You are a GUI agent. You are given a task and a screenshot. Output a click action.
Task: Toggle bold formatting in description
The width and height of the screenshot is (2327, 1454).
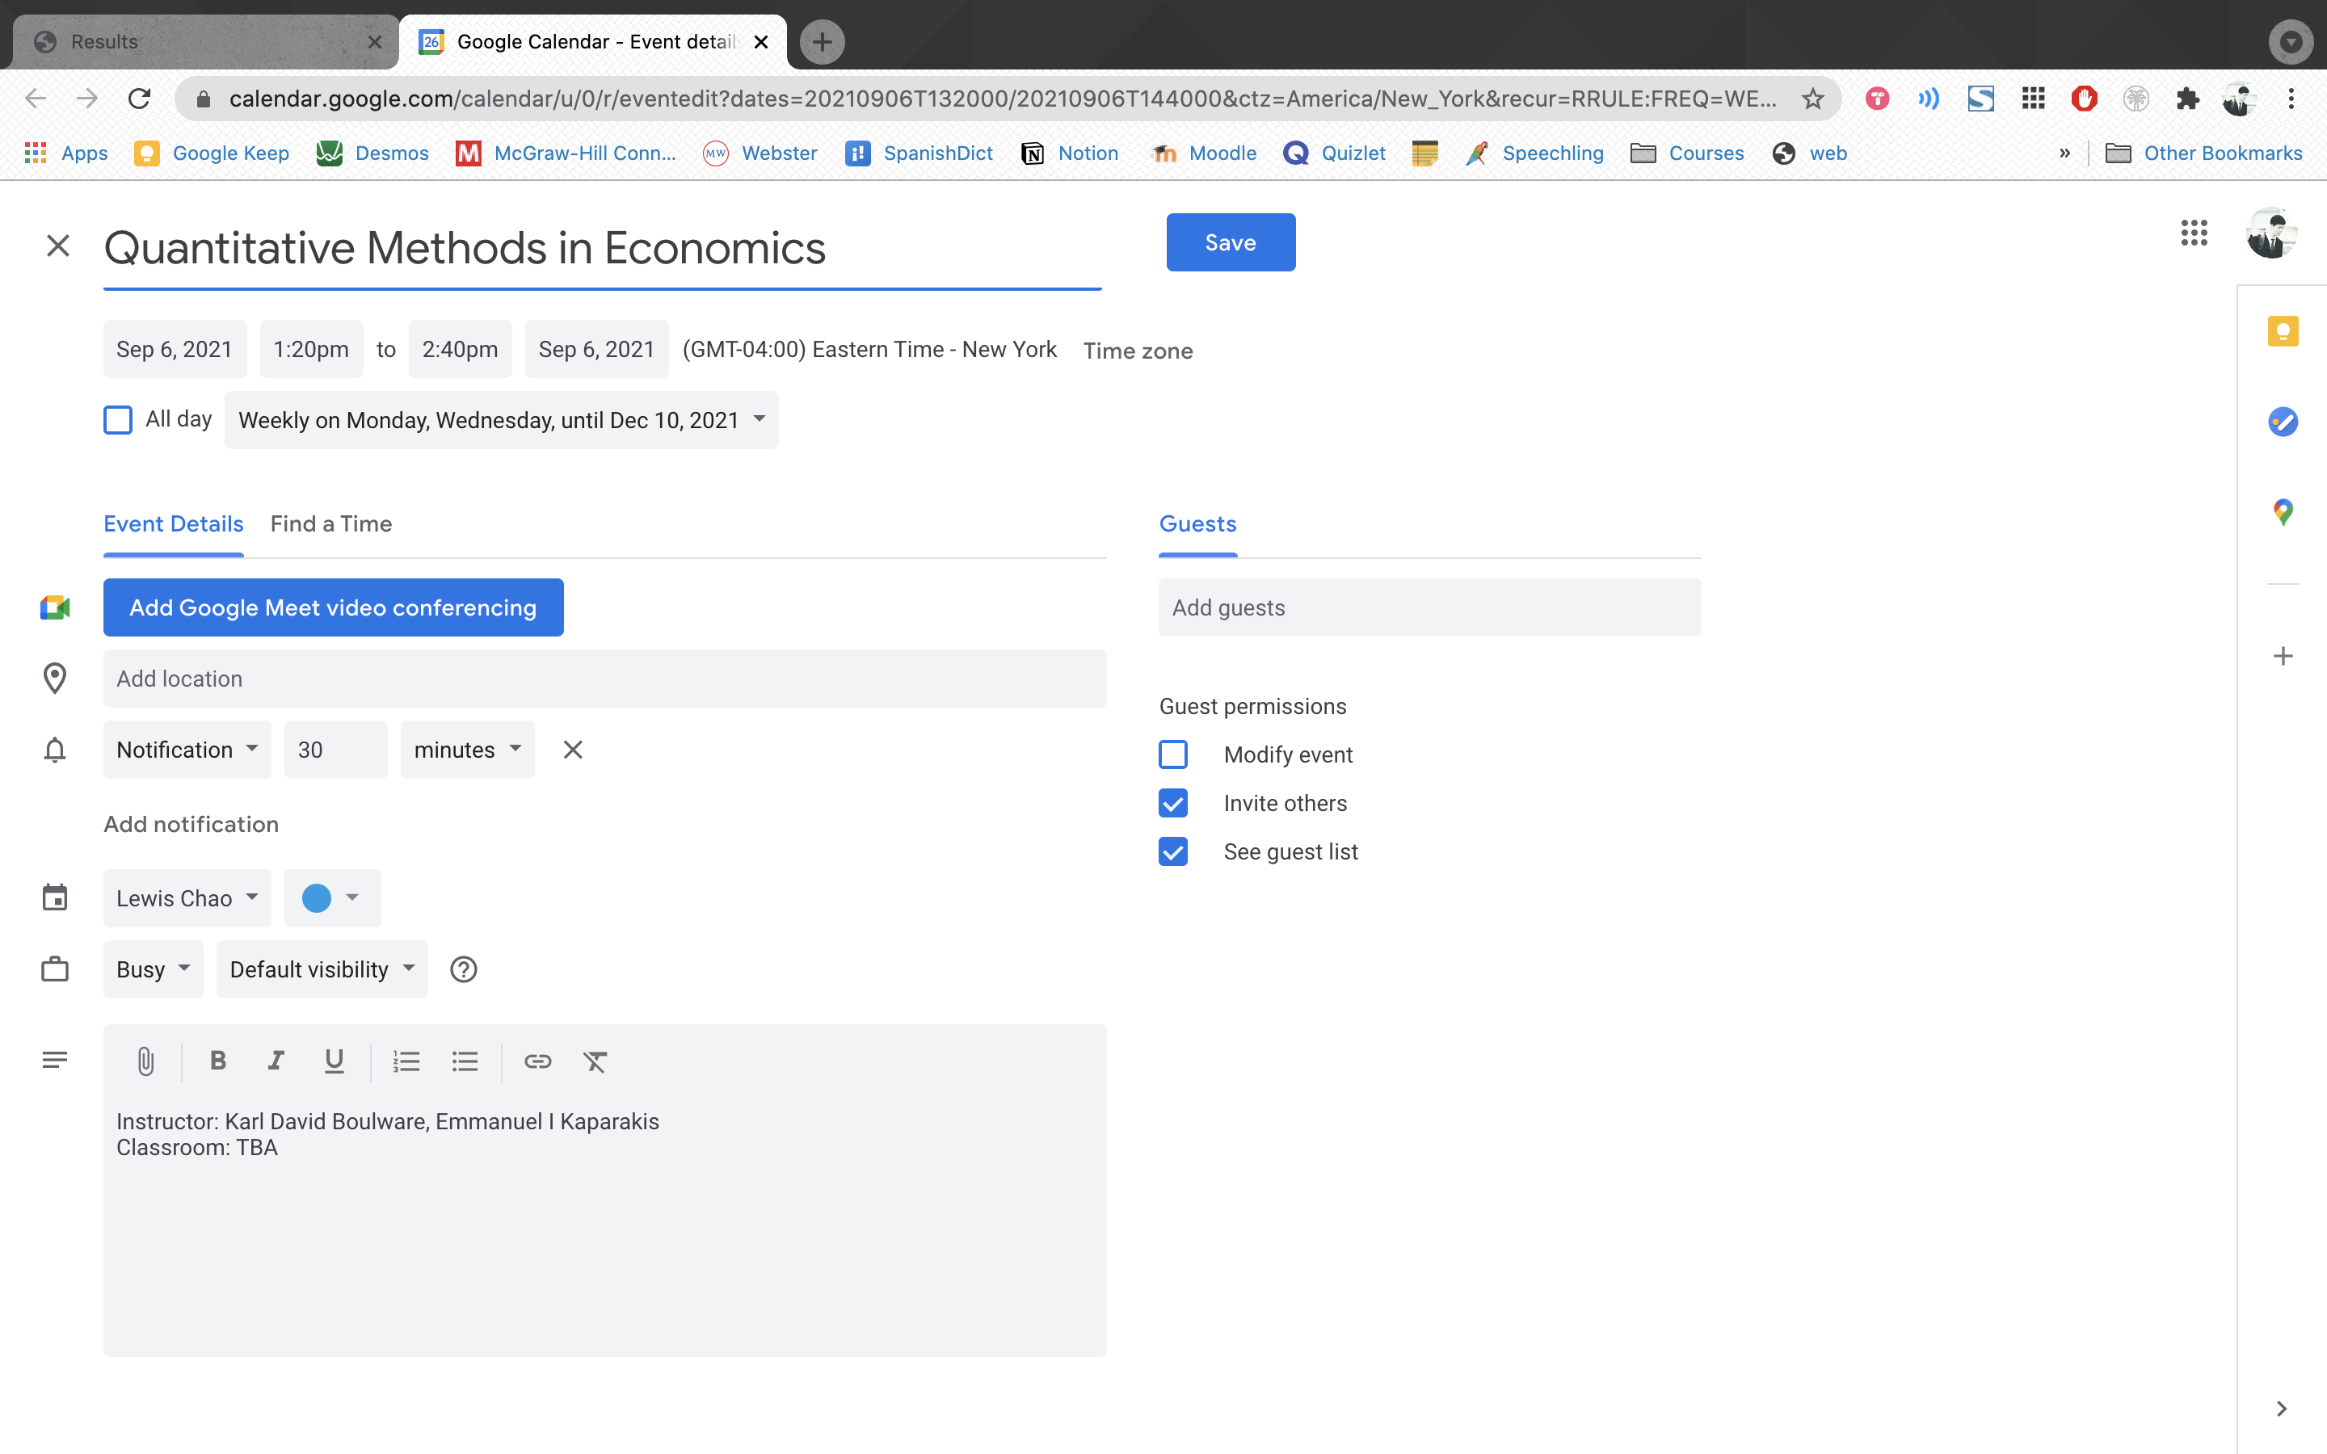click(x=218, y=1061)
